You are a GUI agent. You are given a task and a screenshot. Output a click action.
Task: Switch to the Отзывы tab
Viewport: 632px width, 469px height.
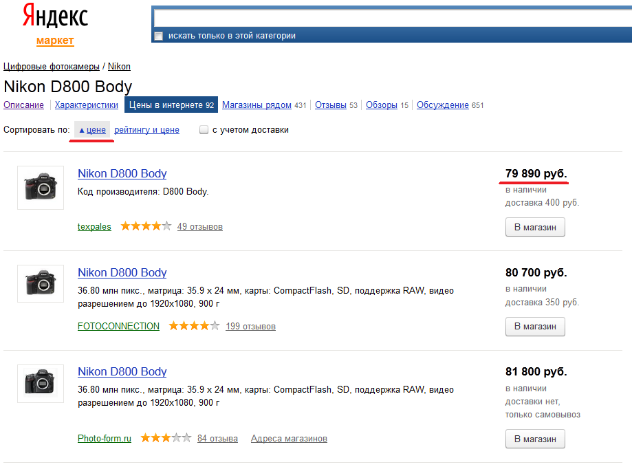point(331,105)
